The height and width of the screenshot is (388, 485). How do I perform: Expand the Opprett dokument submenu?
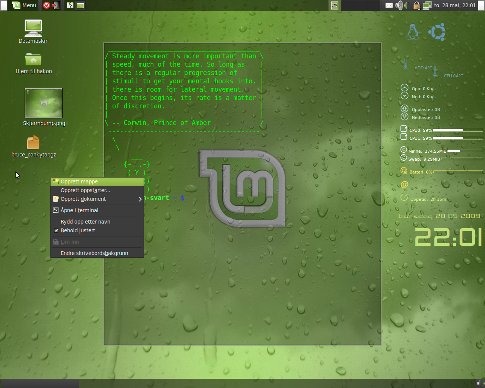click(x=97, y=199)
